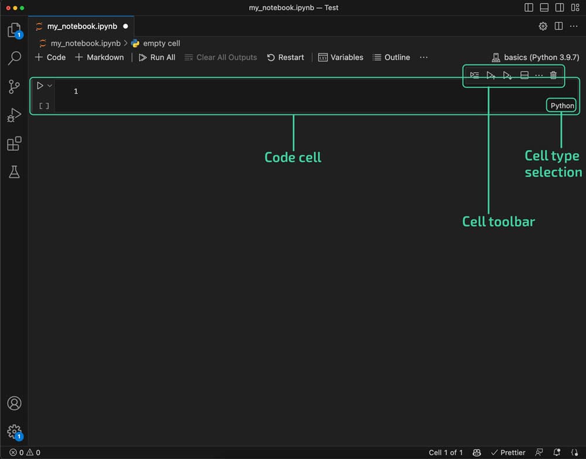Open the Source Control view
586x459 pixels.
click(14, 86)
